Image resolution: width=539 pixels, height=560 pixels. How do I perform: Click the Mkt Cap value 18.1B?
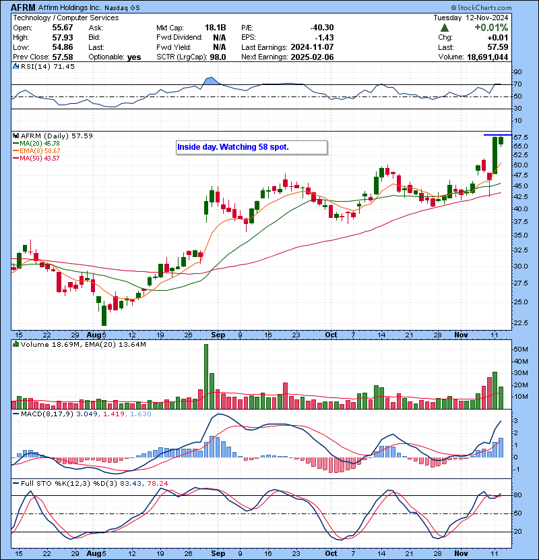[x=215, y=28]
